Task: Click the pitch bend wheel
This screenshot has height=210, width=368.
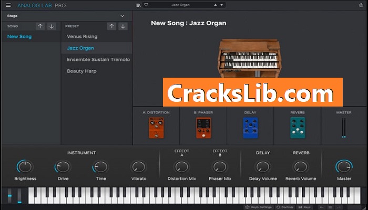Action: (9, 195)
